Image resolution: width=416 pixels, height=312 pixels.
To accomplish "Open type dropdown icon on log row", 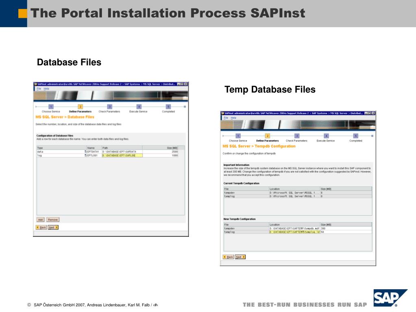I will (85, 156).
